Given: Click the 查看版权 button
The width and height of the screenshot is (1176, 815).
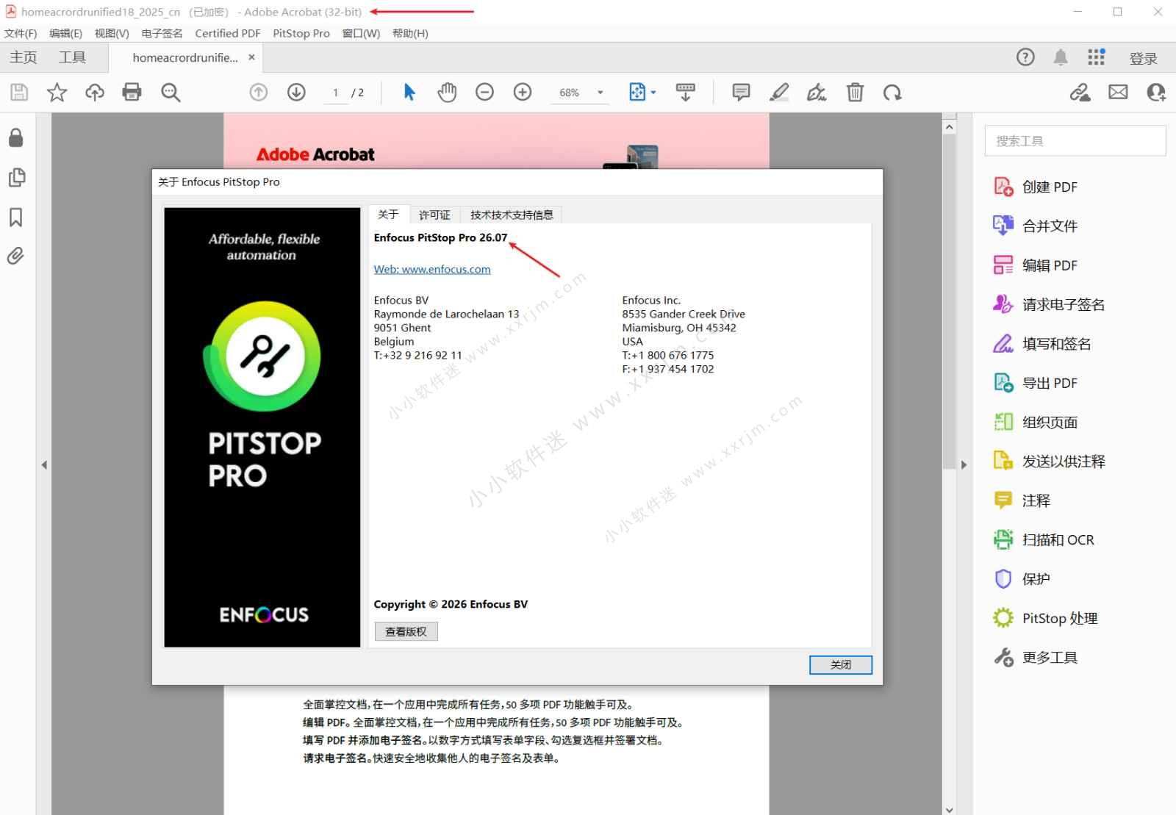Looking at the screenshot, I should 406,631.
